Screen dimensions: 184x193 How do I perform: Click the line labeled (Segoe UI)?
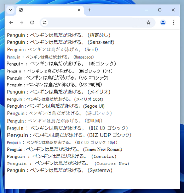coord(56,106)
